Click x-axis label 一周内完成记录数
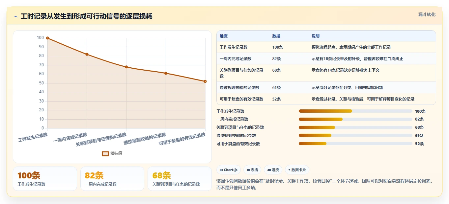This screenshot has width=449, height=204. pyautogui.click(x=70, y=137)
